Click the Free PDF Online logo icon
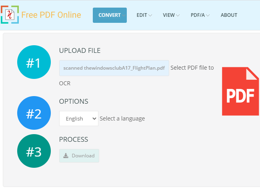 (x=10, y=15)
